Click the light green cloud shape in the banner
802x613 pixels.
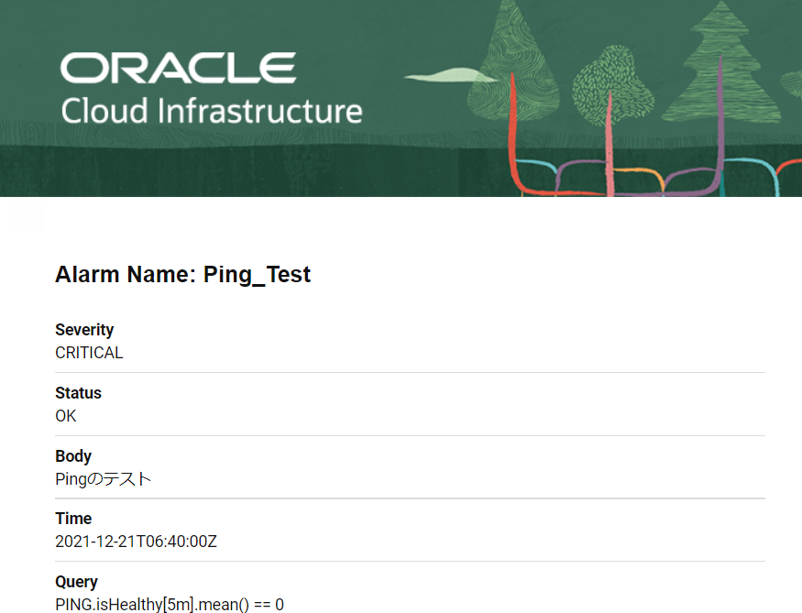pos(450,76)
